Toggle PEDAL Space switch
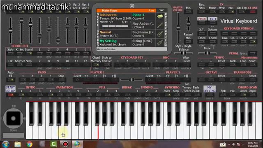This screenshot has height=148, width=263. pyautogui.click(x=252, y=53)
